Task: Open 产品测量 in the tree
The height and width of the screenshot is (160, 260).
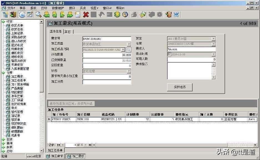Action: [x=17, y=88]
